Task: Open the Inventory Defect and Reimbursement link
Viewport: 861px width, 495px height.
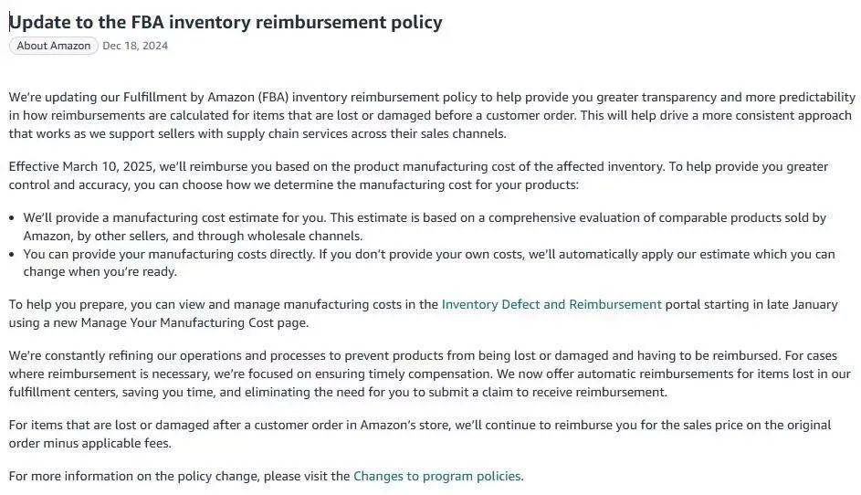Action: tap(551, 304)
